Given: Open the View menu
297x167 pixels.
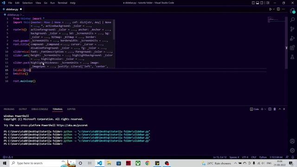Looking at the screenshot, I should (38, 3).
